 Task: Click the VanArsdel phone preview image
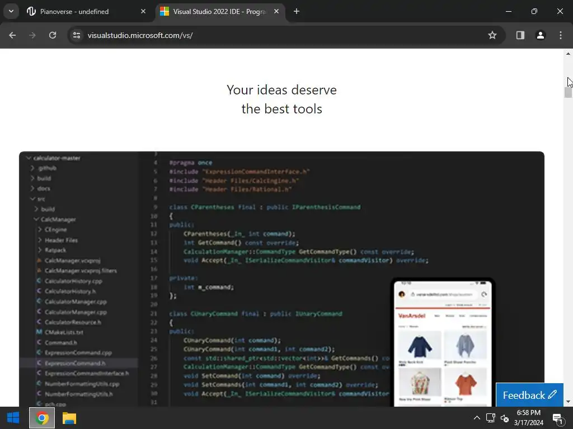point(443,342)
